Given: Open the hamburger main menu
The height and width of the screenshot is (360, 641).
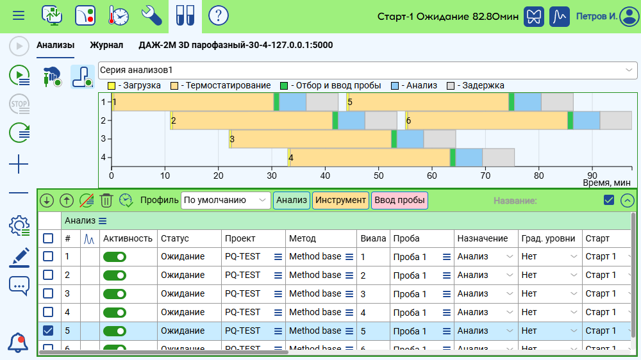Looking at the screenshot, I should [19, 15].
